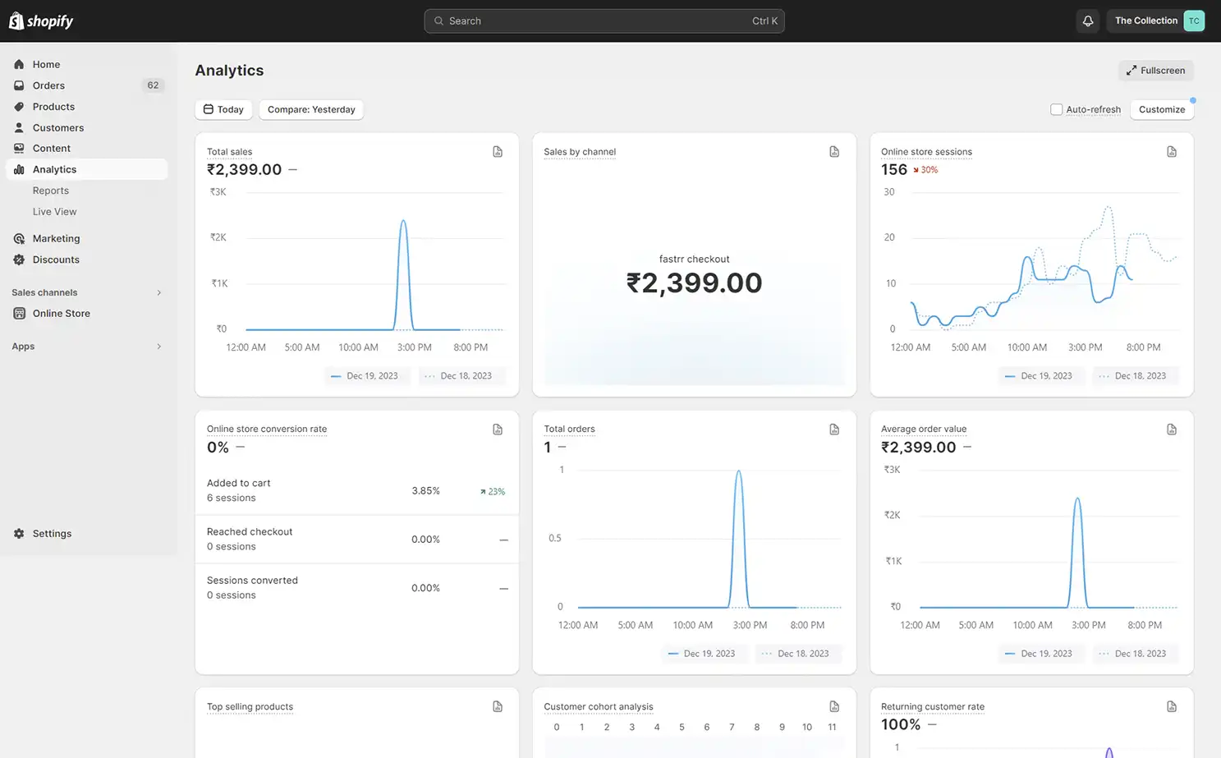Viewport: 1221px width, 758px height.
Task: Open the report icon on Online store sessions card
Action: tap(1172, 151)
